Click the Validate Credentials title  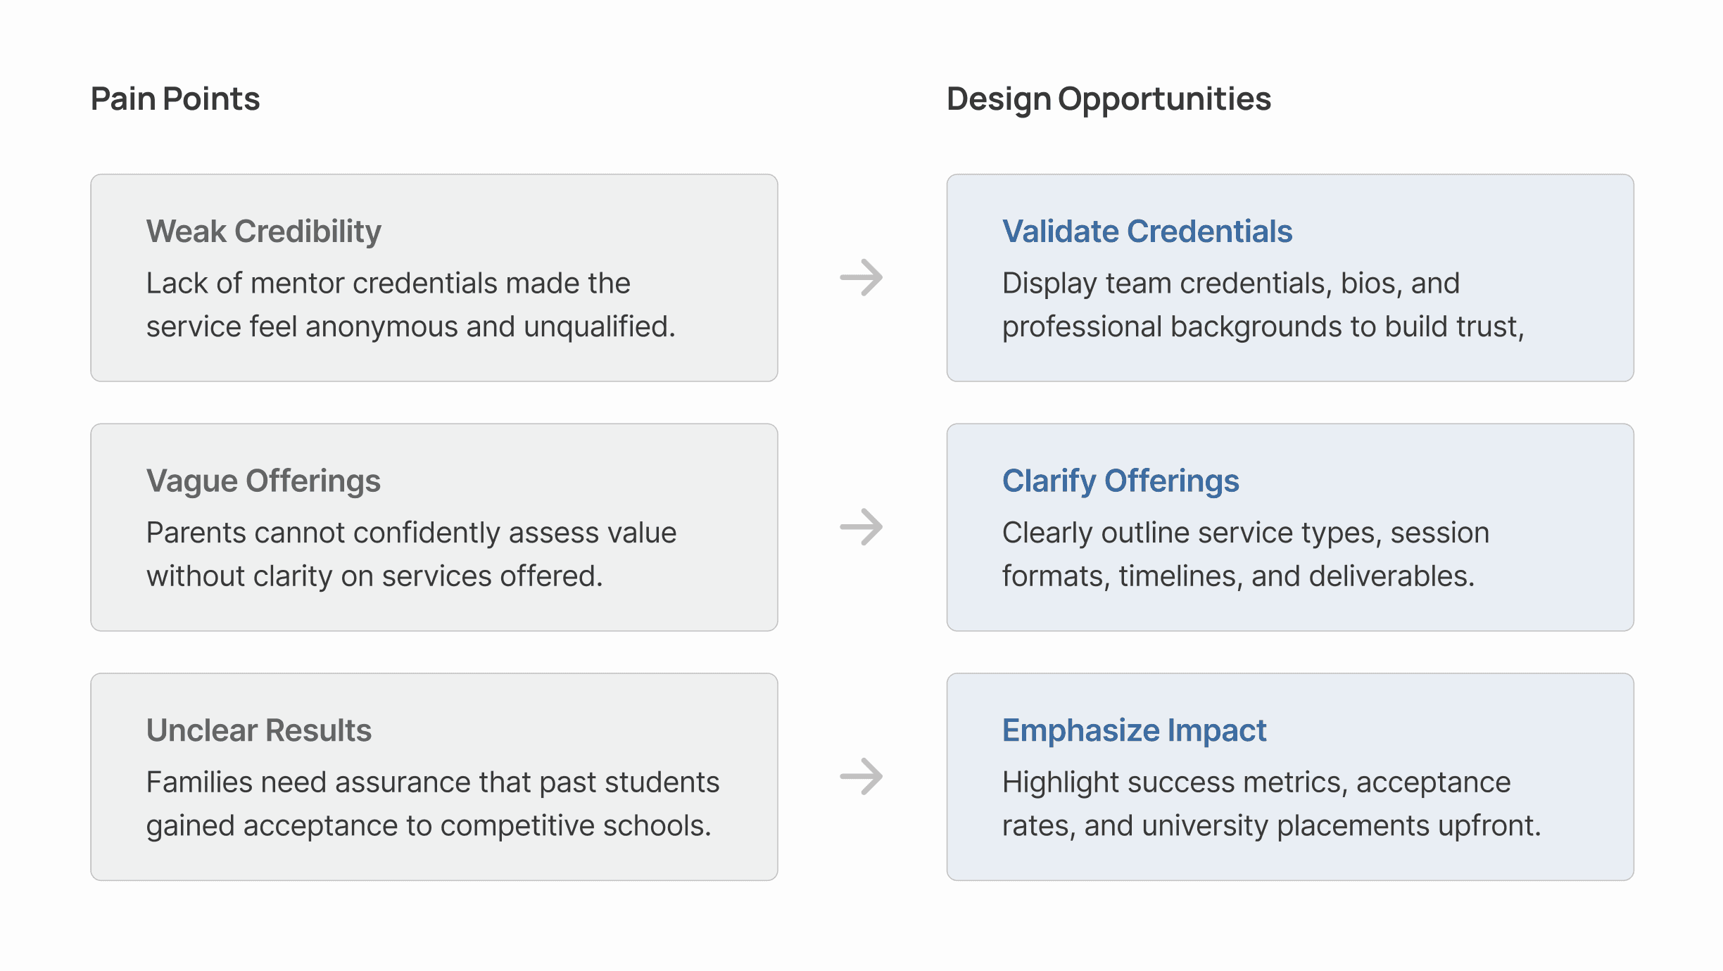point(1147,231)
